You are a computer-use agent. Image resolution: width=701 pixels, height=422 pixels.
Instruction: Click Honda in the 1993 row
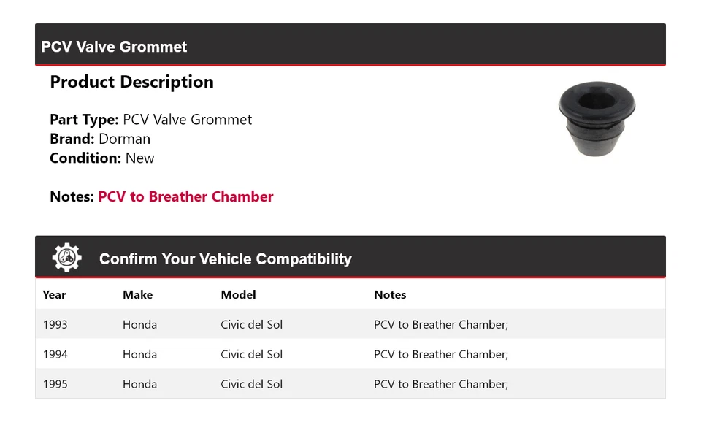point(139,324)
